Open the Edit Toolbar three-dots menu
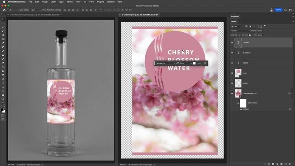295x166 pixels. point(3,103)
